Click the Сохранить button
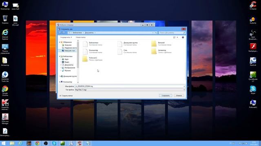The height and width of the screenshot is (146, 261). [166, 96]
